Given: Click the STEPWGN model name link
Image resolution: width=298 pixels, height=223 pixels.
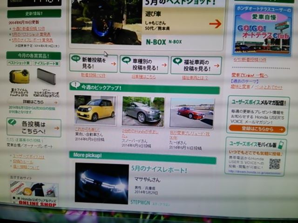Looking at the screenshot, I should (140, 203).
